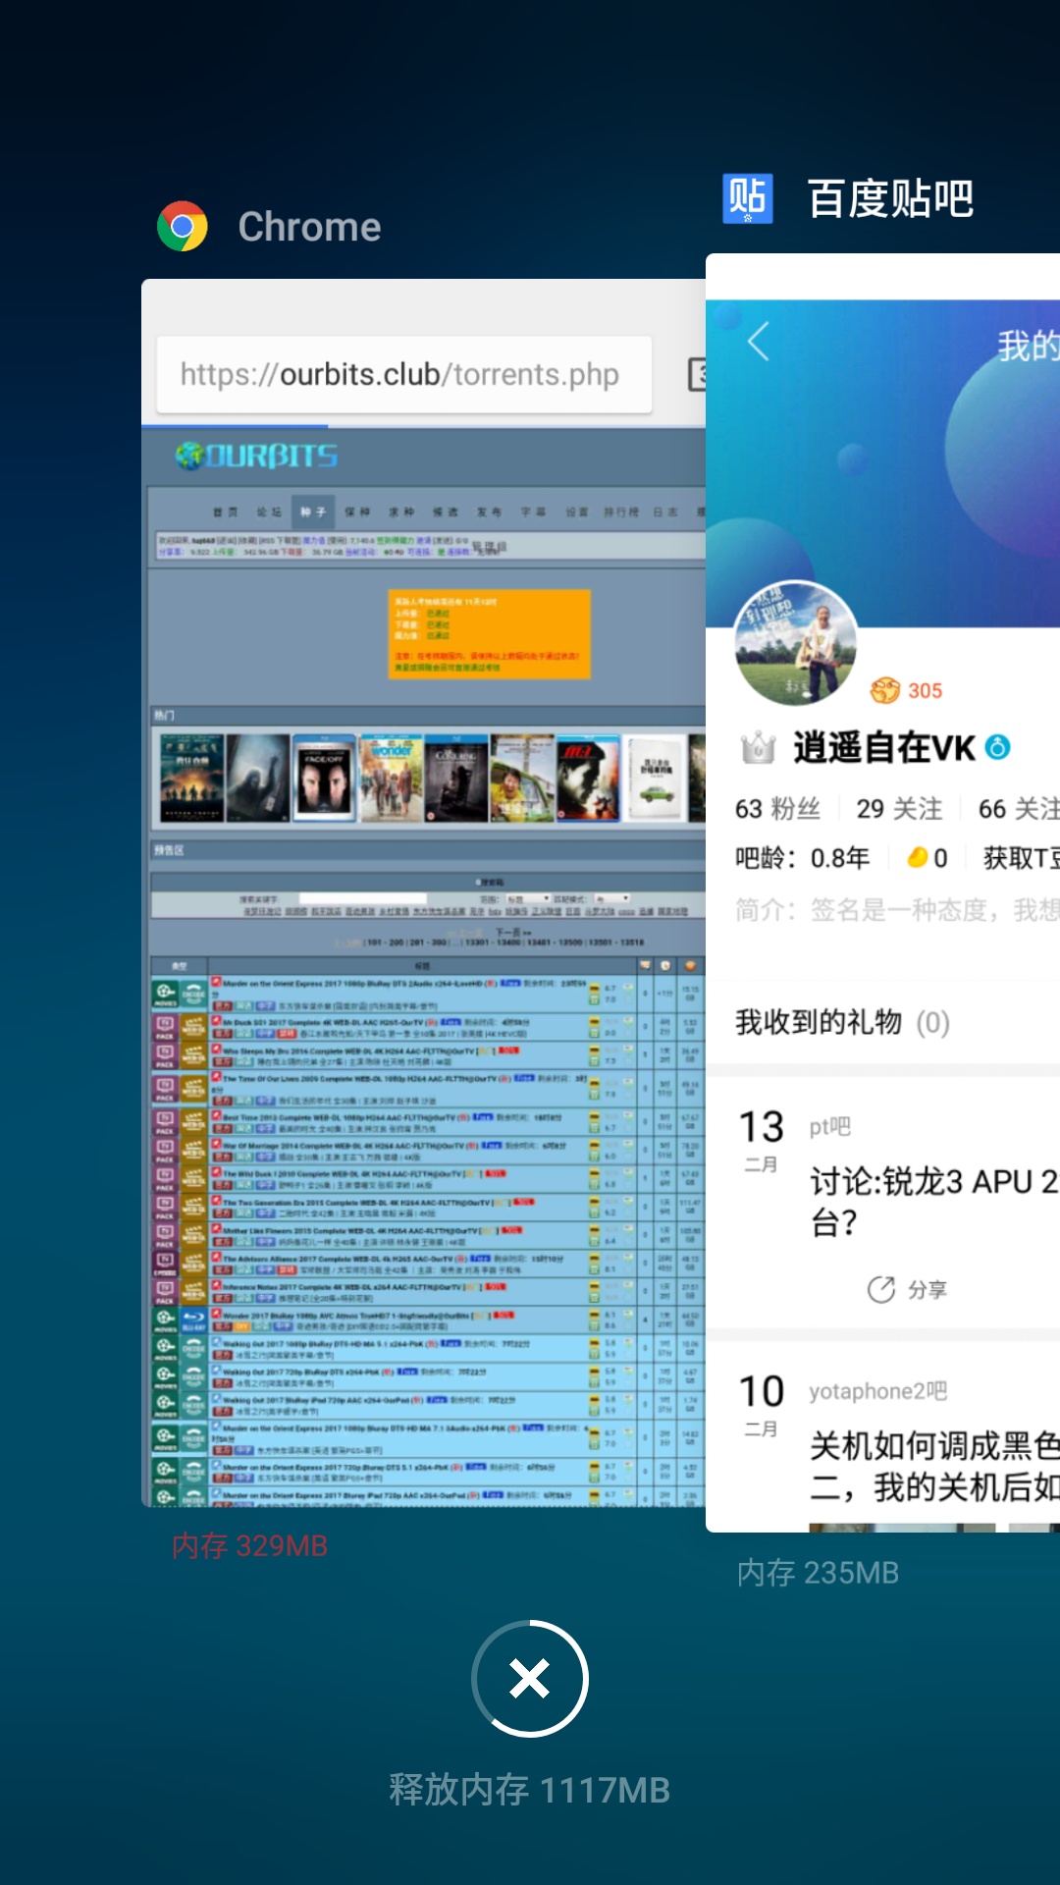Select the 种子 tab in Ourbits menu
1060x1885 pixels.
(x=313, y=512)
